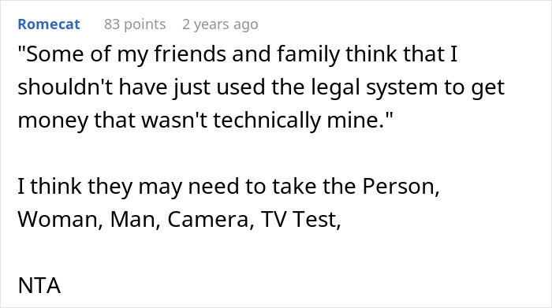Screen dimensions: 552x308
Task: Click the word "technically" in the quote
Action: (x=267, y=121)
